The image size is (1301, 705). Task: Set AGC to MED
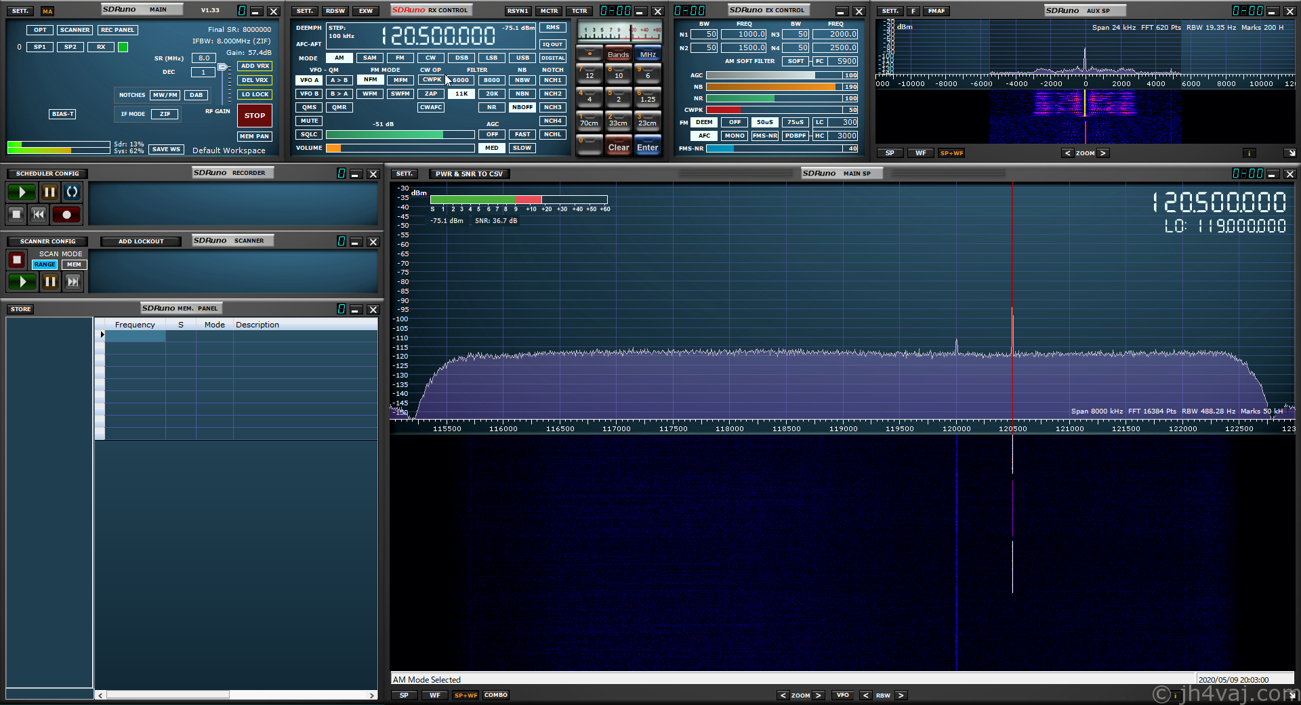(x=492, y=148)
